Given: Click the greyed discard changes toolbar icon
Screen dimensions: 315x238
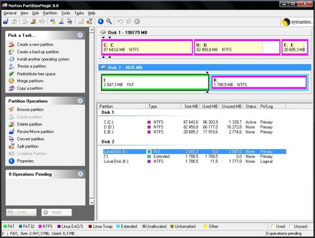Looking at the screenshot, I should point(129,22).
